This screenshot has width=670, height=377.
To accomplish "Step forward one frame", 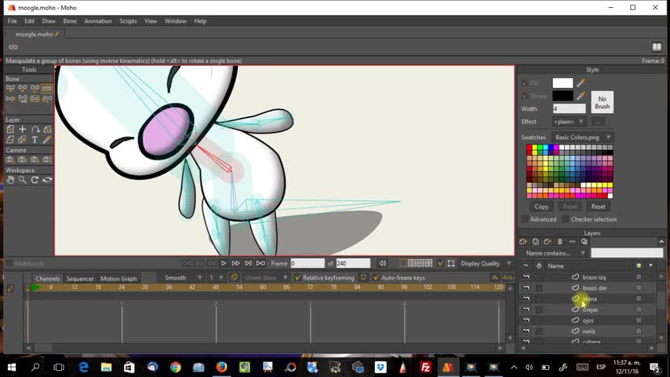I will tap(235, 263).
